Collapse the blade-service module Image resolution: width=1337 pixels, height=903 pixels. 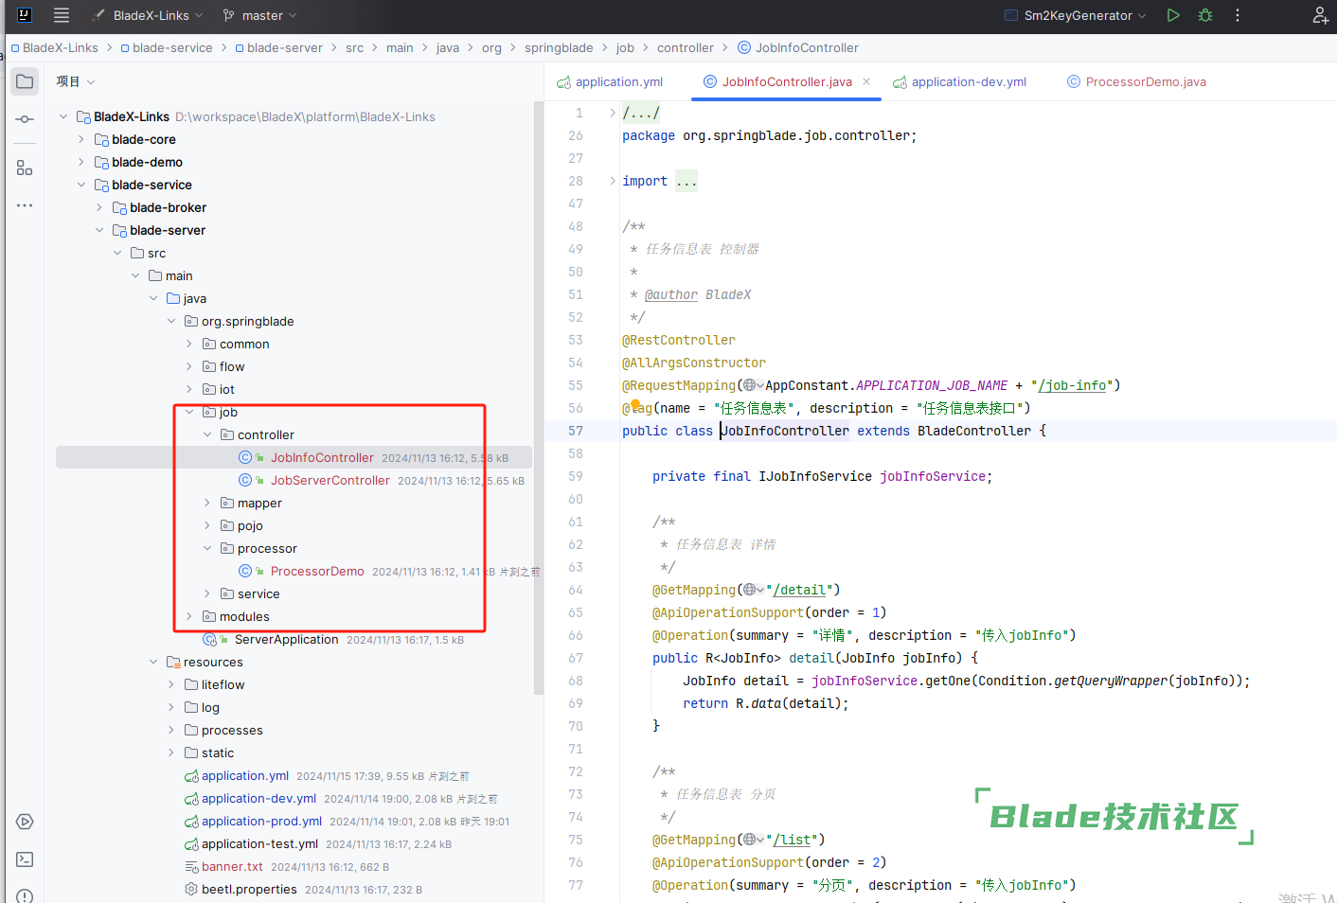click(x=81, y=185)
